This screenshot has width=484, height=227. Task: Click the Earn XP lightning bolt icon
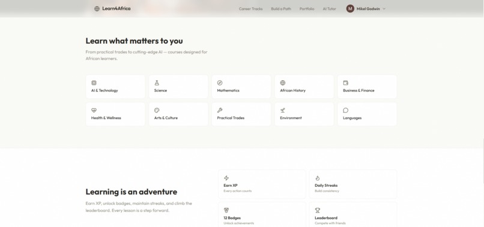pyautogui.click(x=226, y=178)
